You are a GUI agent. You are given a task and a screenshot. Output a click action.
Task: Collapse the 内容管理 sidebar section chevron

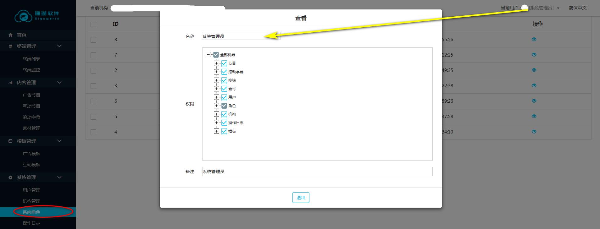click(x=59, y=82)
